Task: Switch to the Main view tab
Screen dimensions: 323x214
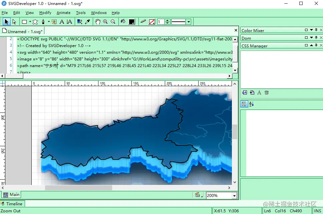Action: coord(12,195)
